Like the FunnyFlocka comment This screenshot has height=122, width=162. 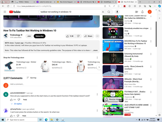(11, 116)
